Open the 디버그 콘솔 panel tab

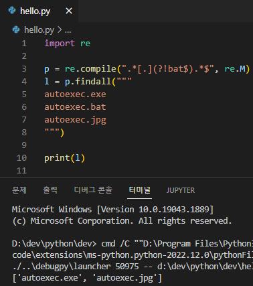click(x=93, y=190)
